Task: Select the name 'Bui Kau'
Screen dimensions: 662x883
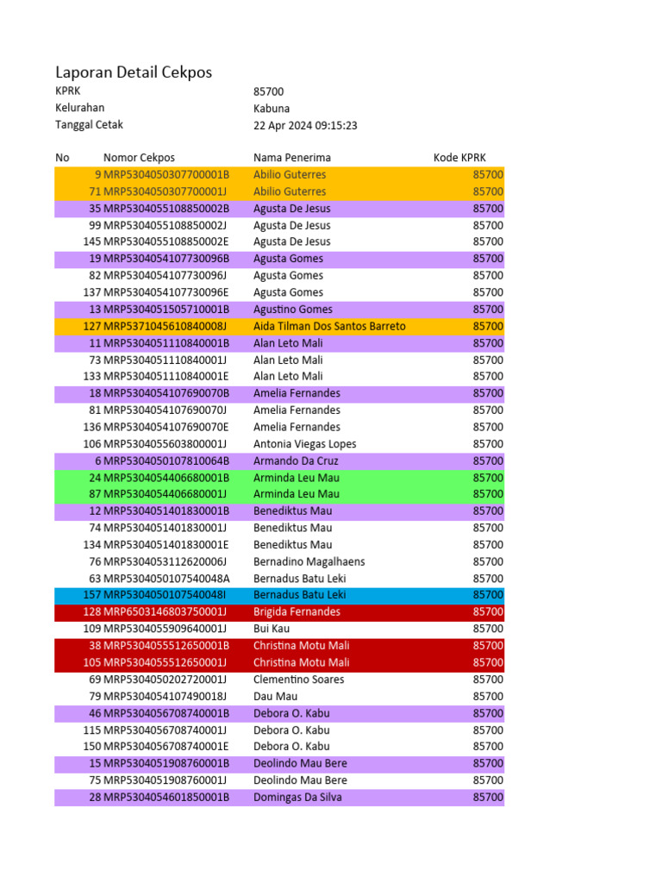Action: 272,629
